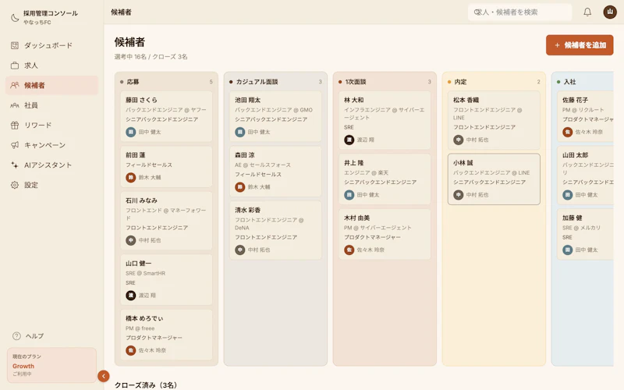Click the help question mark icon

pos(16,336)
